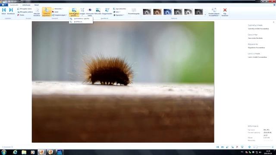
Task: Apply the sepia tone effect thumbnail
Action: click(157, 12)
